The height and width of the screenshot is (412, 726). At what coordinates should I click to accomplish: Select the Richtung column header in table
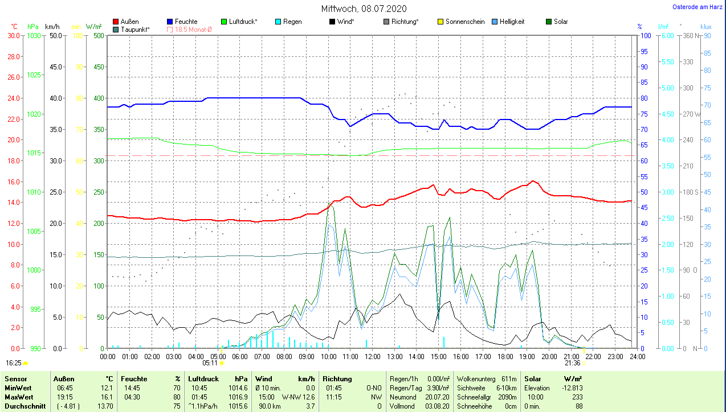pyautogui.click(x=337, y=378)
